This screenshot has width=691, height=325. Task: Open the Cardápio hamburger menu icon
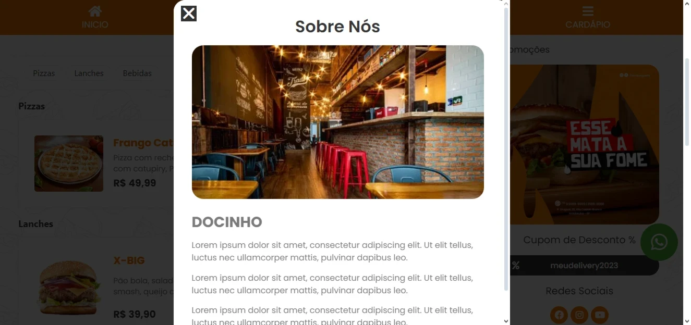point(588,11)
